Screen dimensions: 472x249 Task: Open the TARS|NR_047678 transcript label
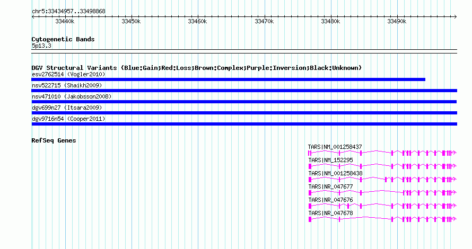(330, 213)
